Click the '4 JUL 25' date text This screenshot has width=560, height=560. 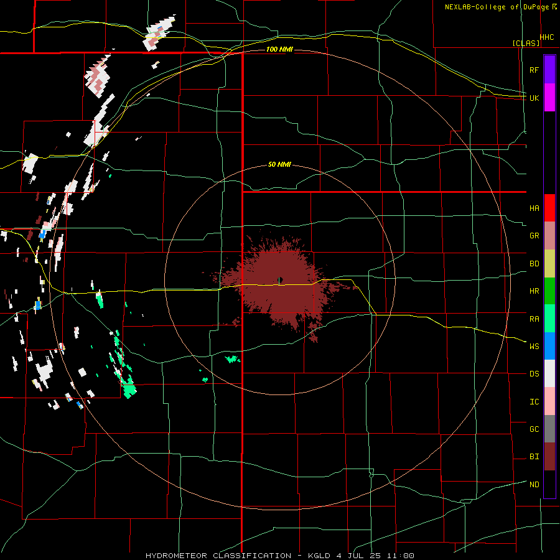[x=358, y=556]
